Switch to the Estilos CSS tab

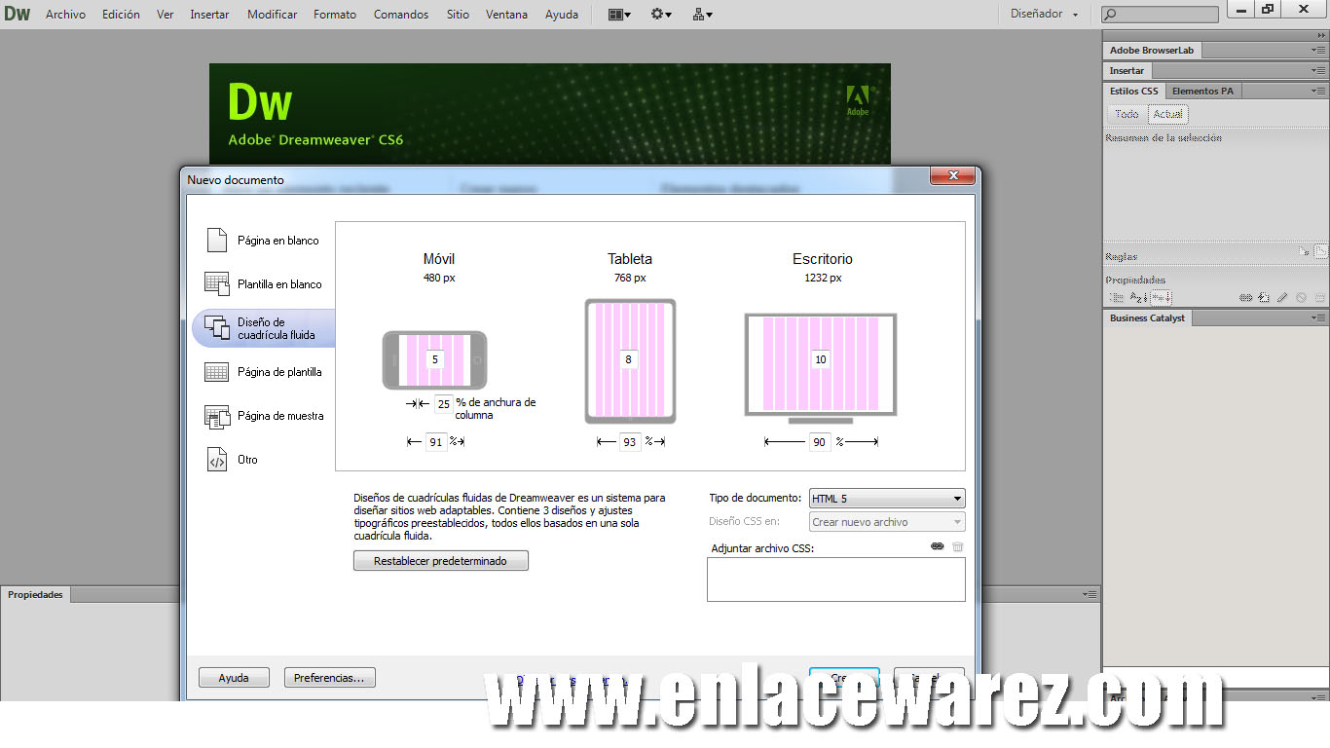coord(1134,91)
